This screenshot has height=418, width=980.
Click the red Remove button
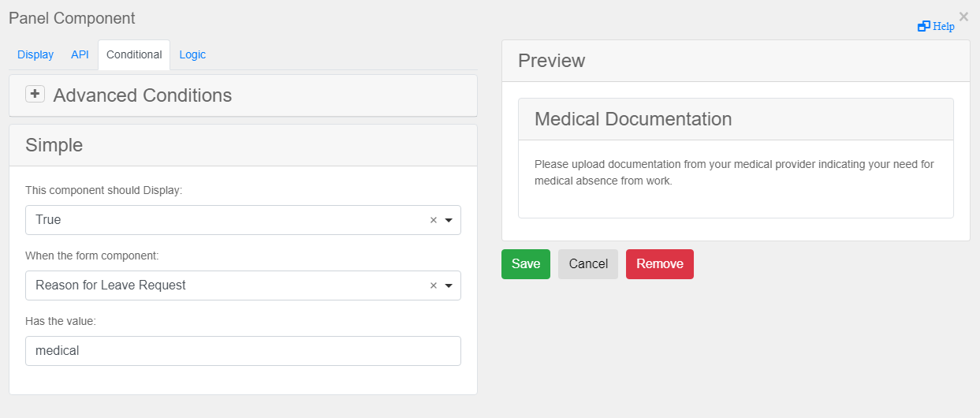point(659,264)
